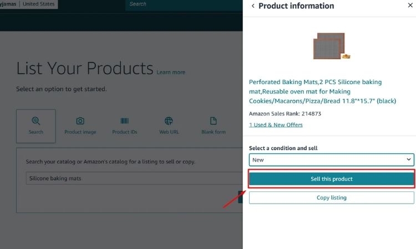Select the Search magnifier option tile

click(36, 126)
